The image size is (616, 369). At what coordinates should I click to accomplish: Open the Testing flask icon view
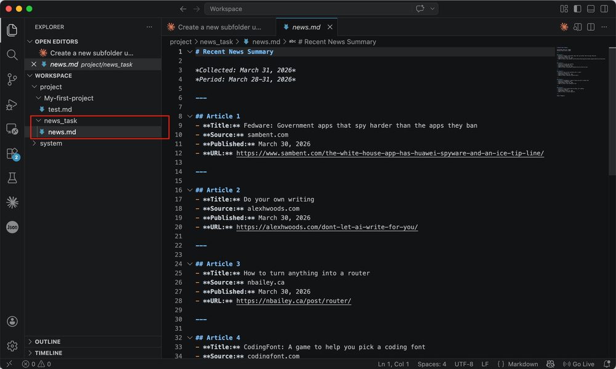12,178
